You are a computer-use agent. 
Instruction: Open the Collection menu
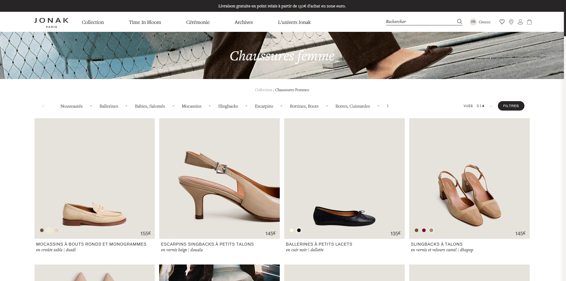pyautogui.click(x=93, y=22)
